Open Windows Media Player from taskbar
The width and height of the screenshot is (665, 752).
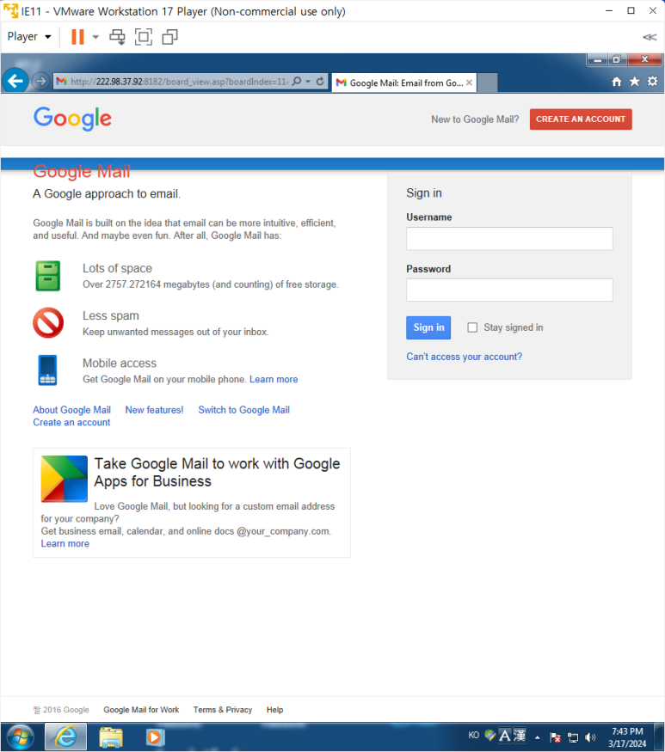coord(155,737)
